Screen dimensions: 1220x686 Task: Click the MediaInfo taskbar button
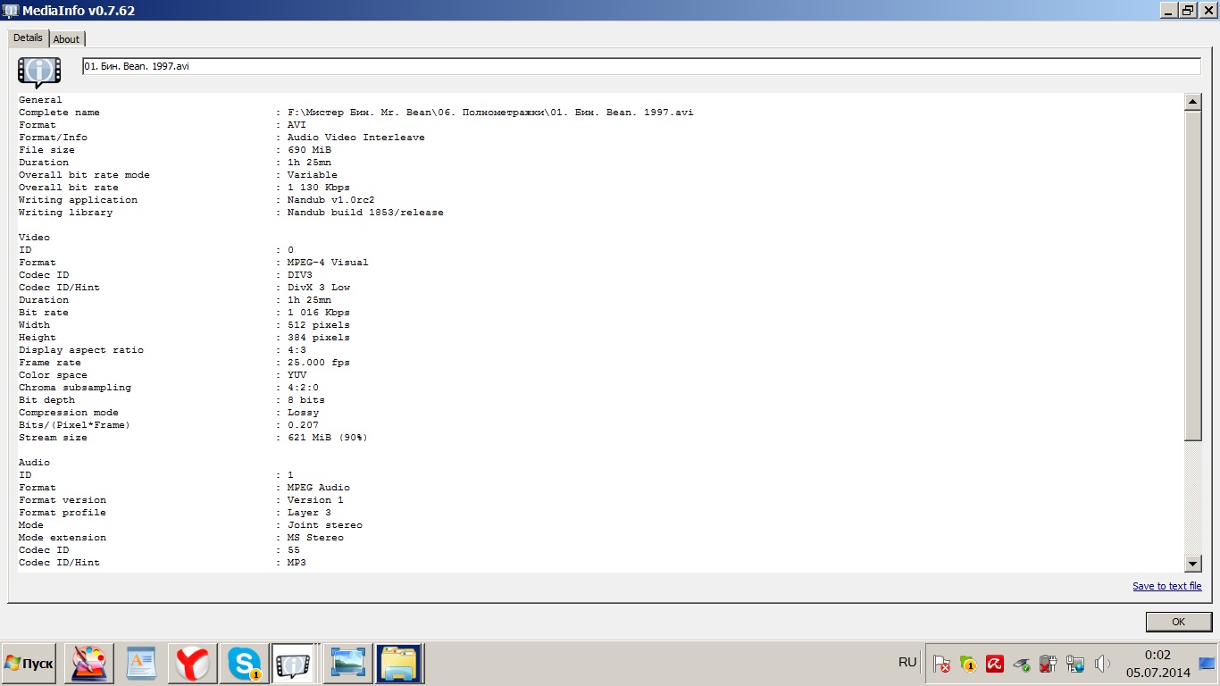coord(293,664)
